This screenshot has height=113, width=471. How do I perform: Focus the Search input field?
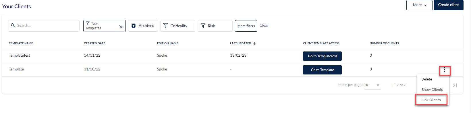point(44,26)
